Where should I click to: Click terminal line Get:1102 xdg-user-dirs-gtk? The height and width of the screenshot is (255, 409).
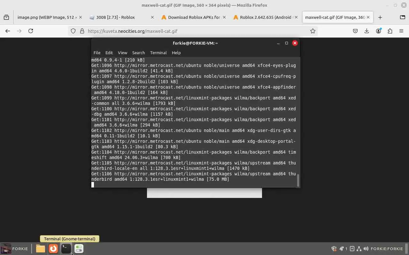(x=194, y=133)
